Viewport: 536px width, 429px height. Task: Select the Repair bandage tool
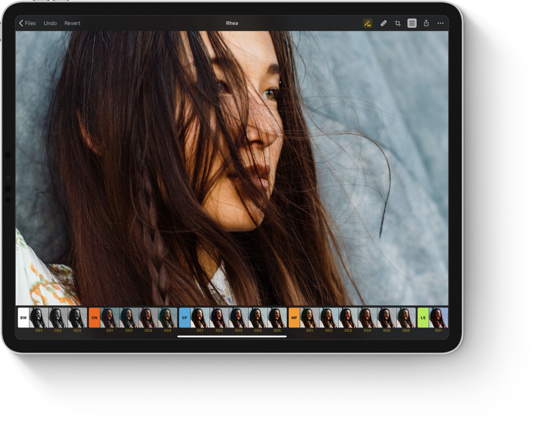(383, 23)
